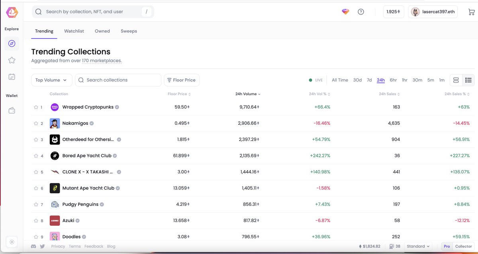The height and width of the screenshot is (254, 478).
Task: Switch to the Sweeps tab
Action: 129,31
